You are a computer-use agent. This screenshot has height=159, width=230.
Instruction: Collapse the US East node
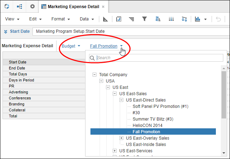coord(108,87)
